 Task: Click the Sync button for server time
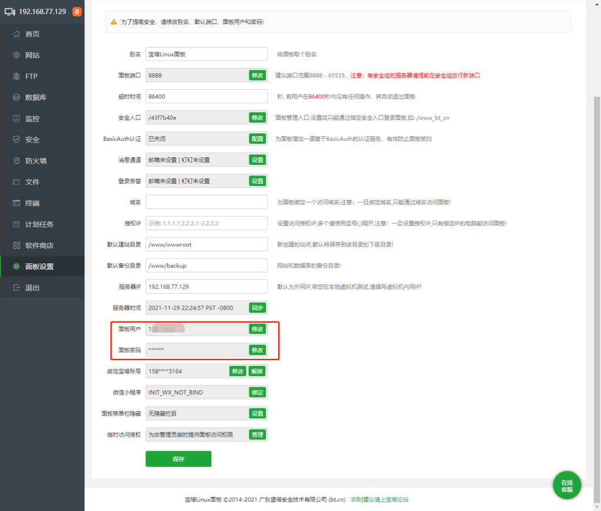coord(258,308)
